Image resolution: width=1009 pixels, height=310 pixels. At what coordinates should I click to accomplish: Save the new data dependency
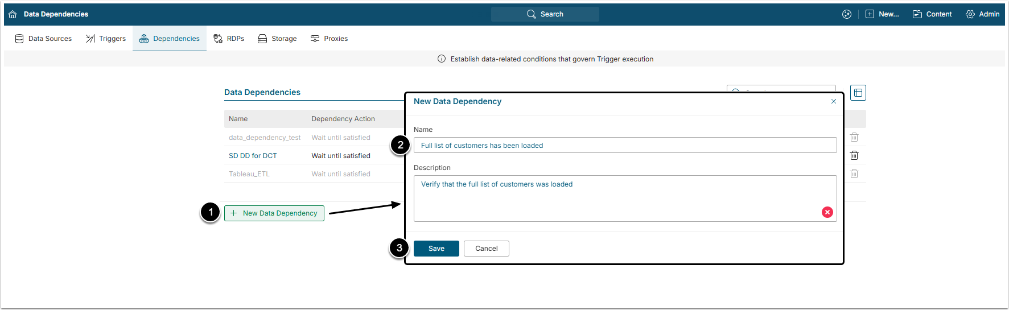(x=436, y=249)
